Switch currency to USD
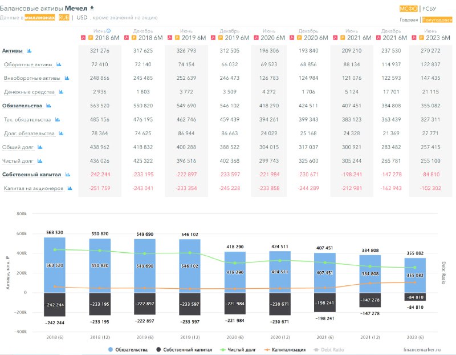Screen dimensions: 456x355 point(82,18)
